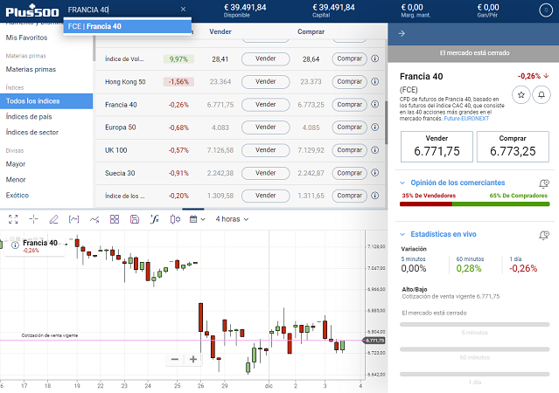This screenshot has width=559, height=393.
Task: Open info icon for UK 100
Action: [374, 150]
